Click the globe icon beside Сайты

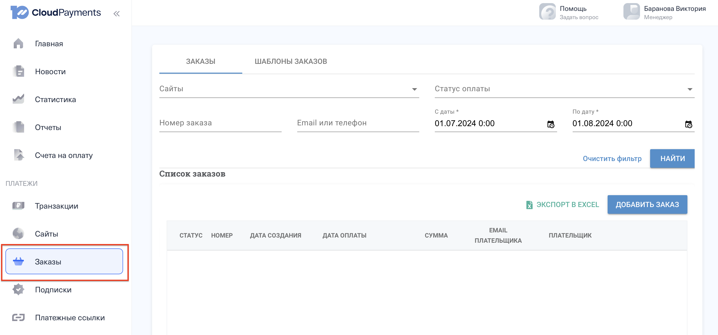pos(18,233)
